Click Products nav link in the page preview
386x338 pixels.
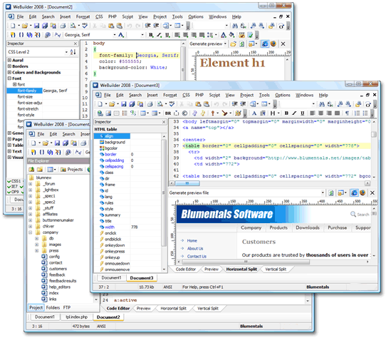[x=278, y=227]
